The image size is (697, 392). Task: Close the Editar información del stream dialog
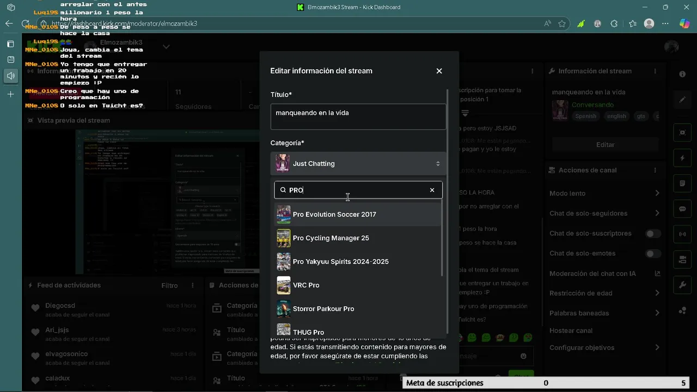(439, 71)
